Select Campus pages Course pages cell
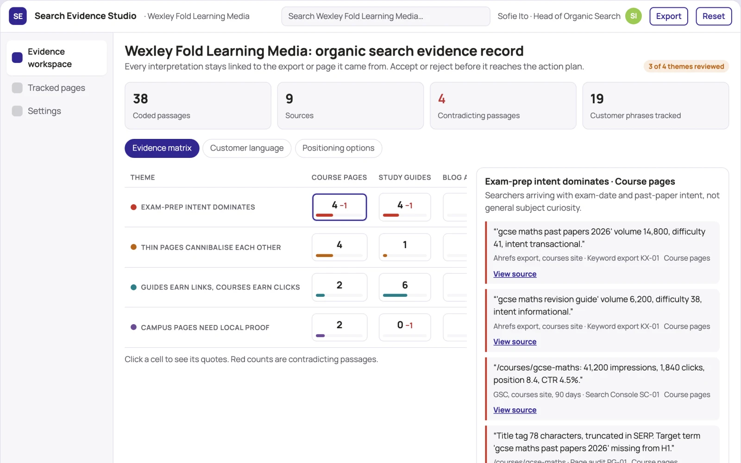This screenshot has width=741, height=463. click(339, 327)
